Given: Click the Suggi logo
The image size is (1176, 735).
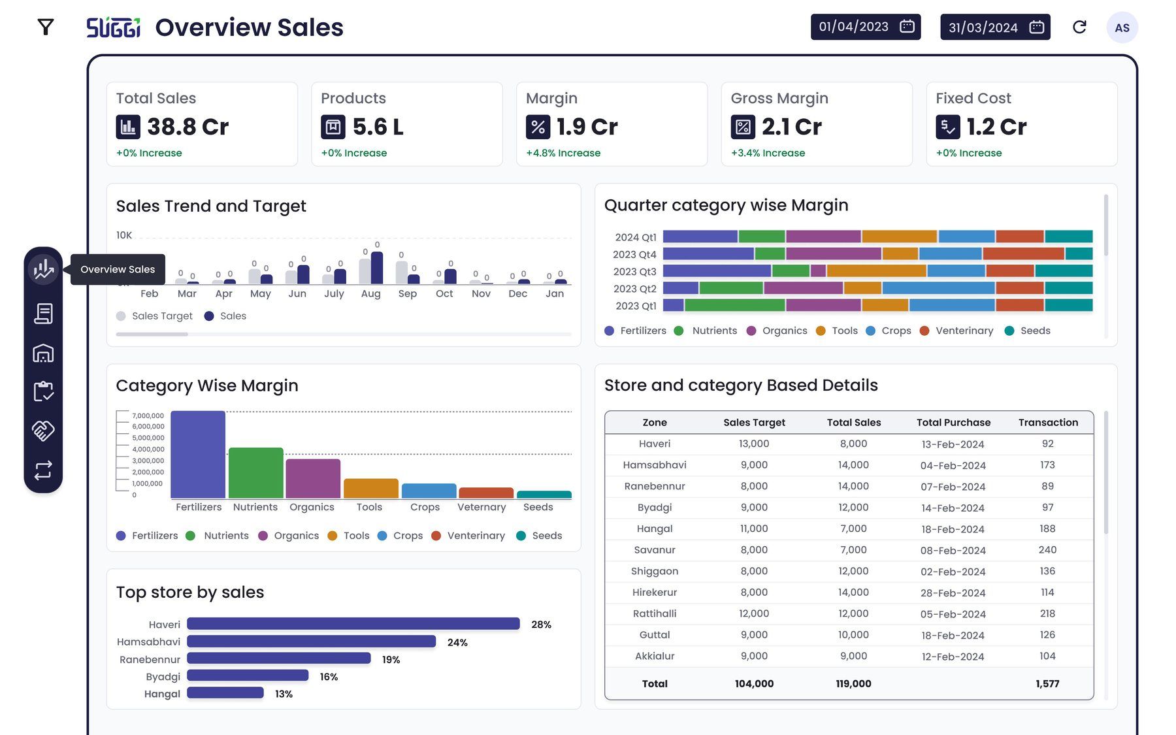Looking at the screenshot, I should [114, 27].
